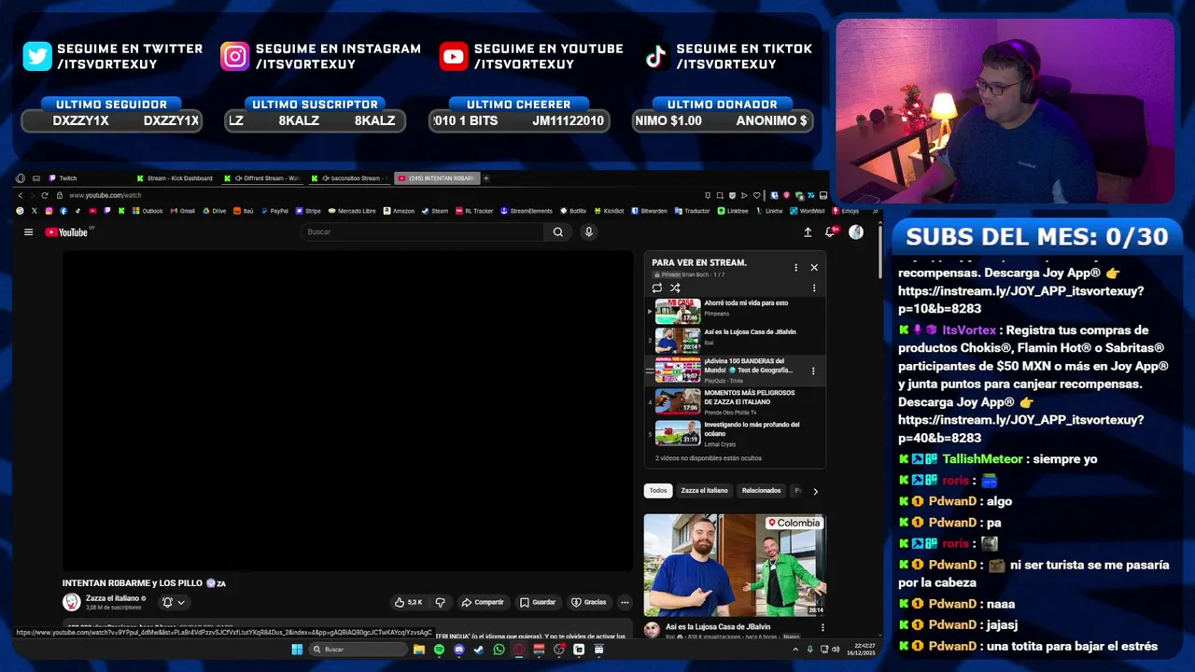Open the Steam bookmark
Image resolution: width=1195 pixels, height=672 pixels.
click(x=435, y=211)
